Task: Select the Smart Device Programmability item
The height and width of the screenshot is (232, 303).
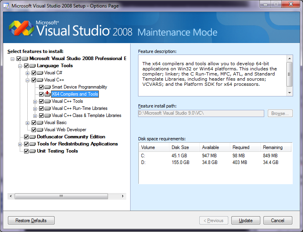Action: click(79, 87)
